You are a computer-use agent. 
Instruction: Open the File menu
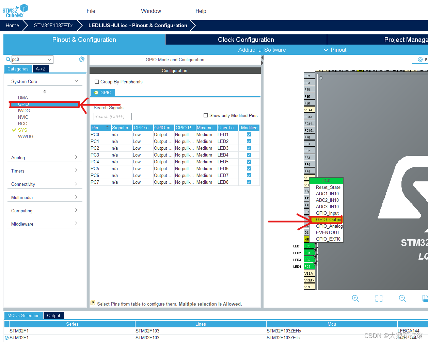(x=91, y=11)
